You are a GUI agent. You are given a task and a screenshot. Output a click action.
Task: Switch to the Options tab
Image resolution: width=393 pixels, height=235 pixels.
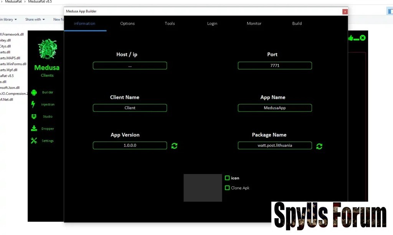127,23
